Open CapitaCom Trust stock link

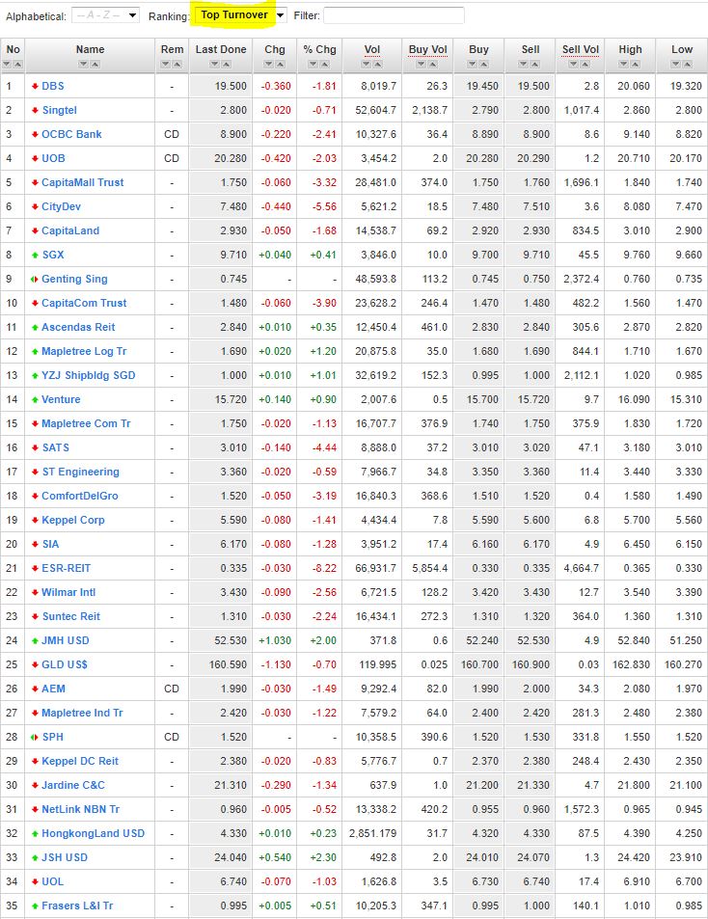pos(84,303)
